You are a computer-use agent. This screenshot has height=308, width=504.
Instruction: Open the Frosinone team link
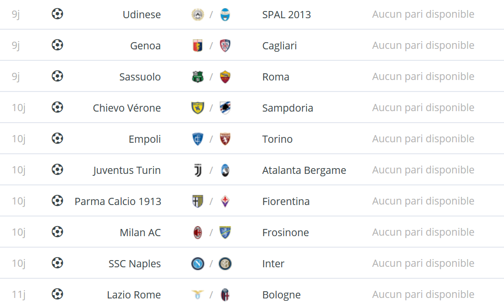(285, 232)
